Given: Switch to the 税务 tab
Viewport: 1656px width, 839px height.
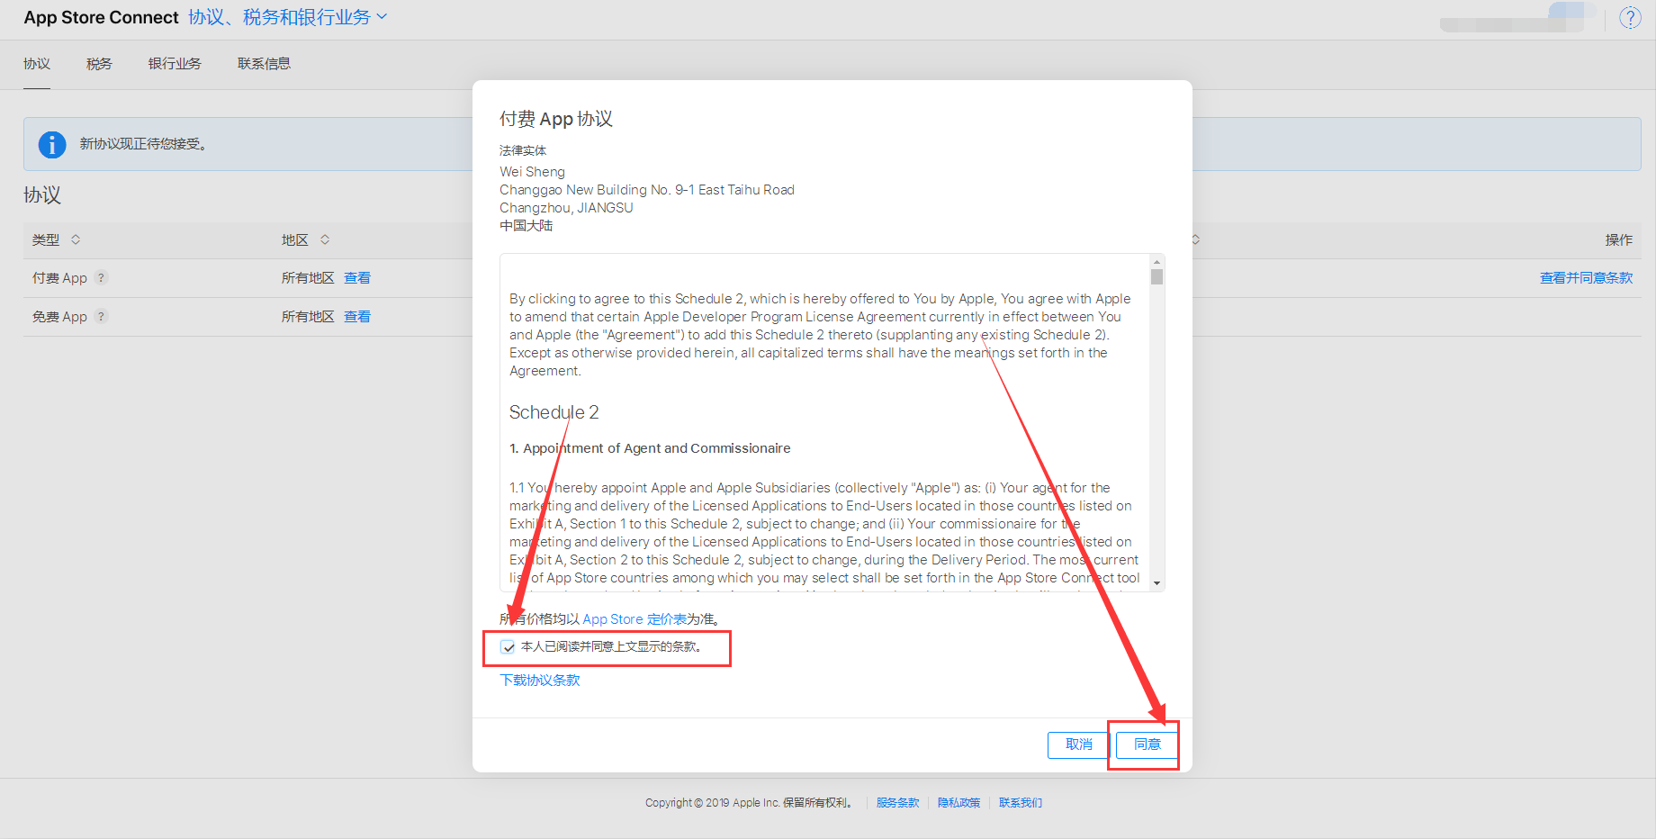Looking at the screenshot, I should pos(99,64).
